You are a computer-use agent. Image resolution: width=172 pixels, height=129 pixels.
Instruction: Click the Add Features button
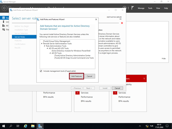pos(76,76)
